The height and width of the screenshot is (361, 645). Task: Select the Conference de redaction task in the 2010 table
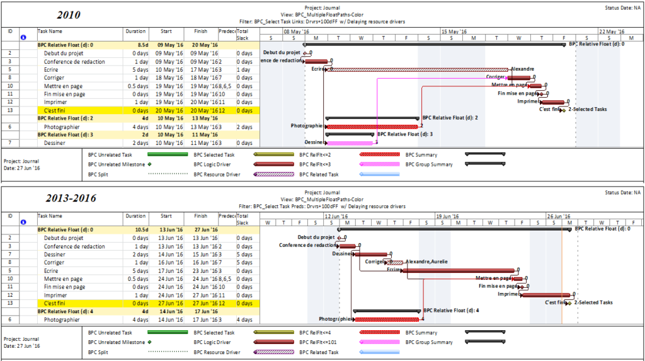74,62
